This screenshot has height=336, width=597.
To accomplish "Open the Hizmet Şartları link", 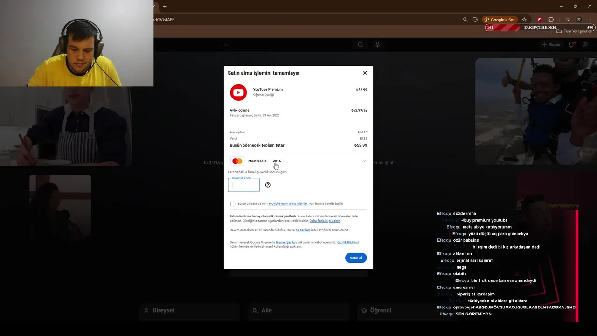I will click(x=286, y=242).
